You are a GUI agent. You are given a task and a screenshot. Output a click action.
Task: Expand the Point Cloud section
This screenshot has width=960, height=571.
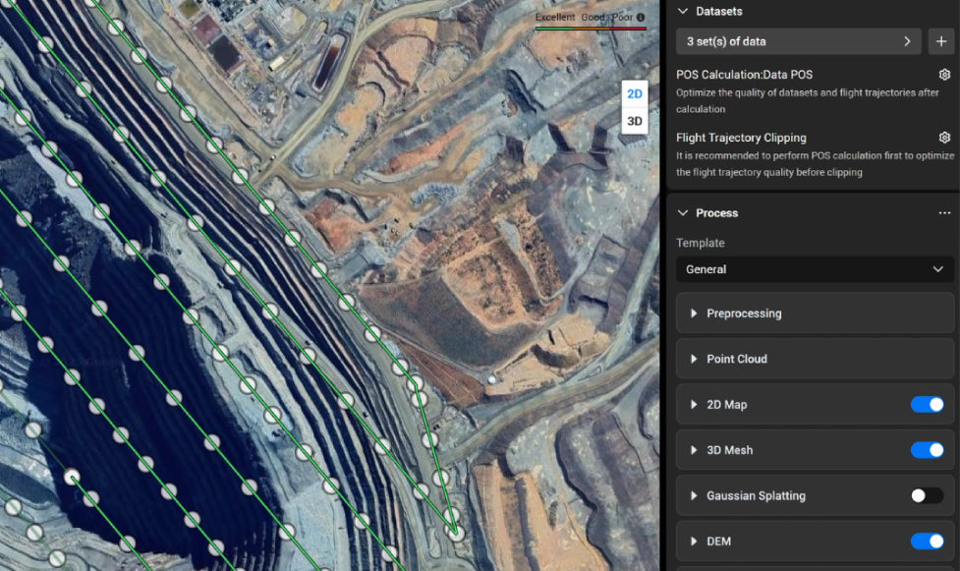737,359
